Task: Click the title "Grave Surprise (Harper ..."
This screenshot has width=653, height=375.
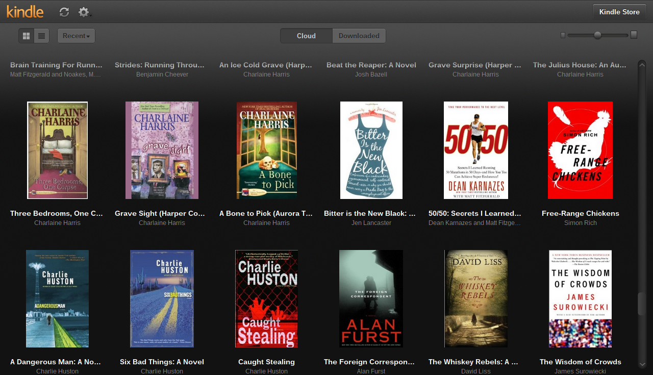Action: [475, 65]
